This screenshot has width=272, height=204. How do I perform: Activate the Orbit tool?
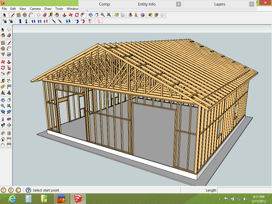click(3, 100)
